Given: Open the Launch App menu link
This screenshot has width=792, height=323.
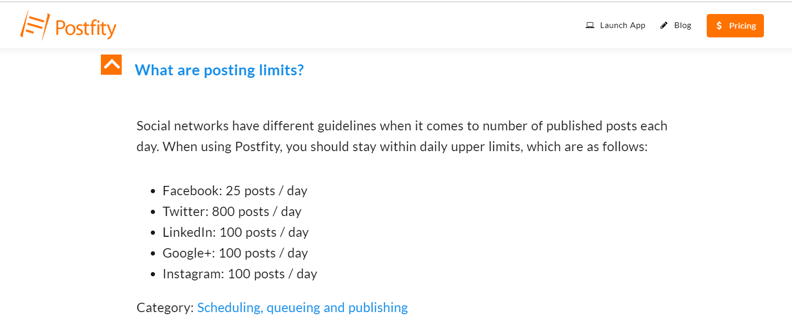Looking at the screenshot, I should (622, 25).
